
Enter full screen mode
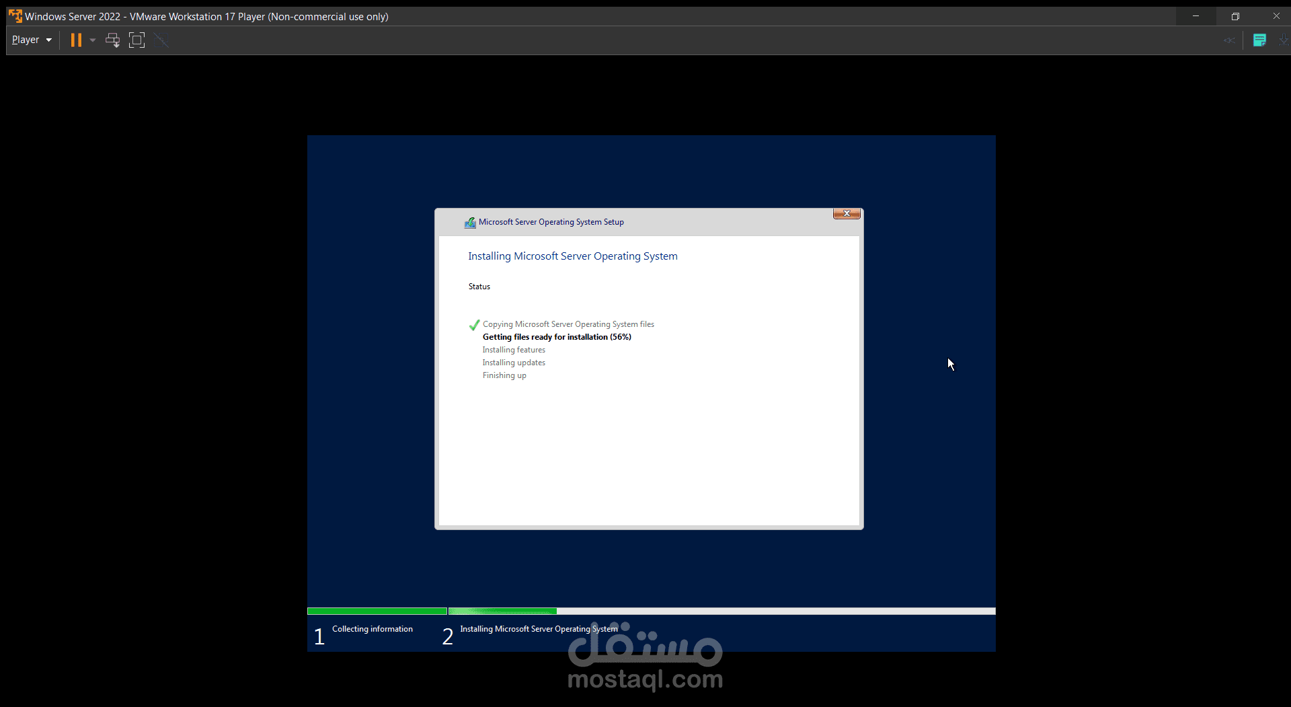pyautogui.click(x=136, y=40)
